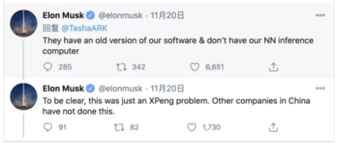This screenshot has height=144, width=338.
Task: Click the 11月20日 date on second tweet
Action: [x=167, y=89]
